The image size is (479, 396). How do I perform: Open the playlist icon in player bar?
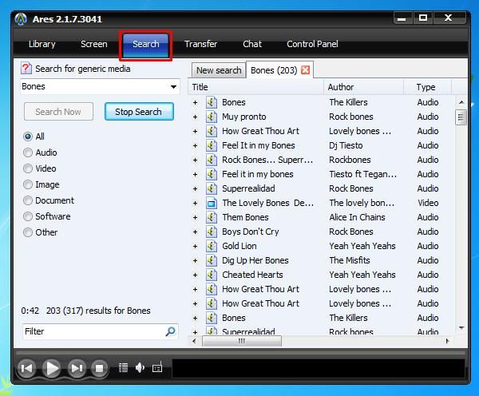[x=124, y=368]
